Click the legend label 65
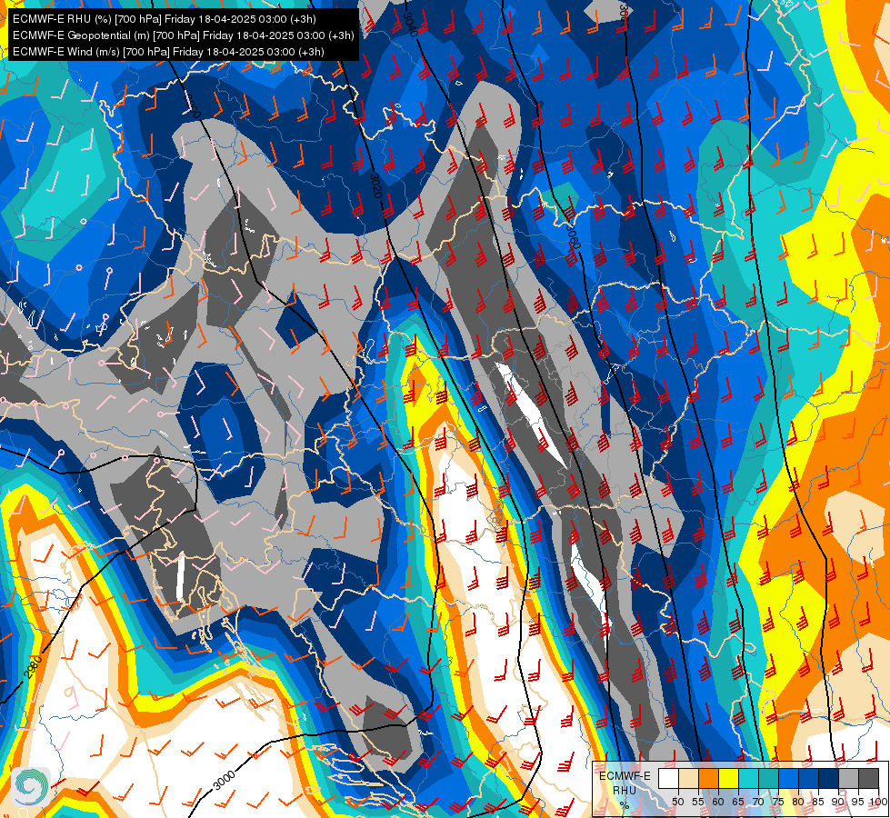Image resolution: width=890 pixels, height=818 pixels. tap(738, 802)
